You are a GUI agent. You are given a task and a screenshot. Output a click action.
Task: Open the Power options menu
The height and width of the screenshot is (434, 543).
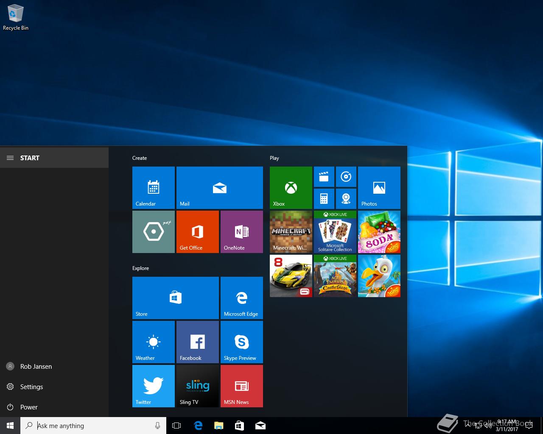coord(54,407)
